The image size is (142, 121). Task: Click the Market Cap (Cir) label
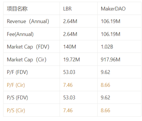point(27,60)
